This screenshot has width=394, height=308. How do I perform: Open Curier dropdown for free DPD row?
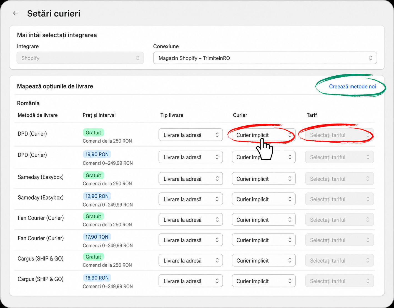click(263, 135)
